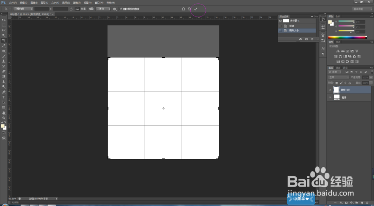Select 画布大小 history state
The height and width of the screenshot is (206, 374).
click(297, 31)
